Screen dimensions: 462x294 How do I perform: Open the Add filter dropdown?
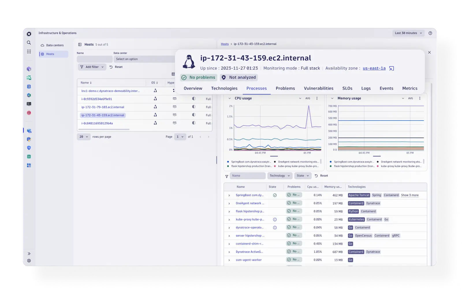point(92,67)
